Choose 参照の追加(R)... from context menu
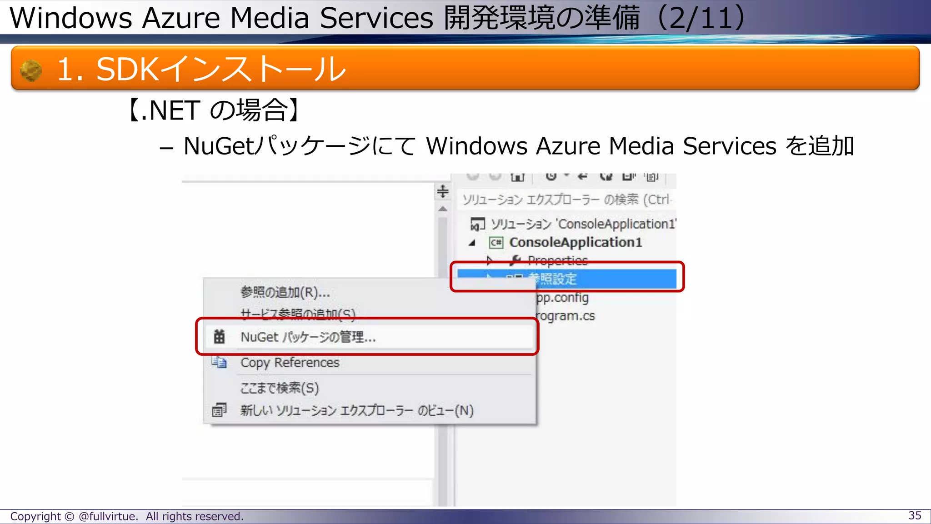Screen dimensions: 931x524 coord(285,292)
